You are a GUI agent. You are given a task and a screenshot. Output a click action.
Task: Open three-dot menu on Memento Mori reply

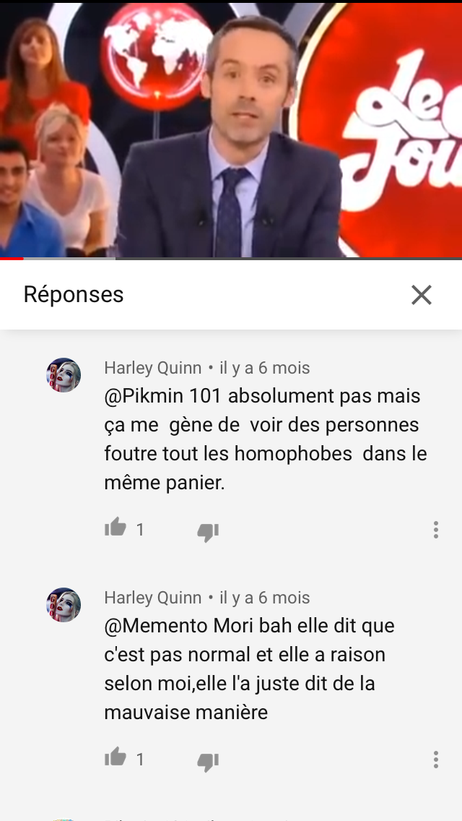coord(435,759)
